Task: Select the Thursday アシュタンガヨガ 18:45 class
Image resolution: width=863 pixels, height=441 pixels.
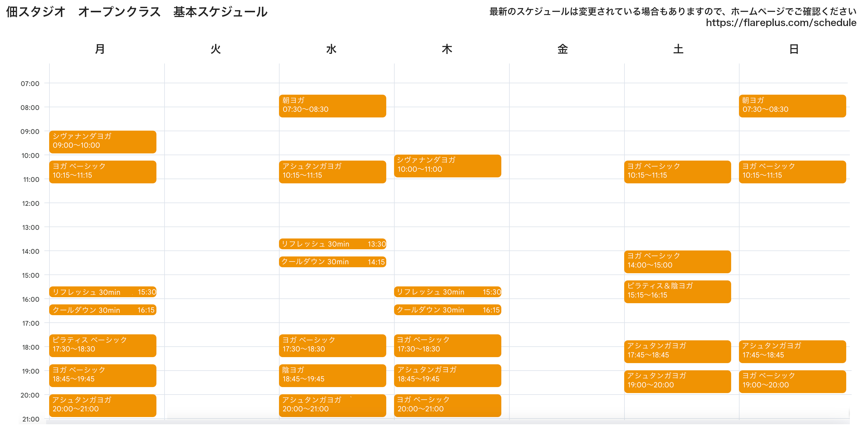Action: tap(447, 375)
